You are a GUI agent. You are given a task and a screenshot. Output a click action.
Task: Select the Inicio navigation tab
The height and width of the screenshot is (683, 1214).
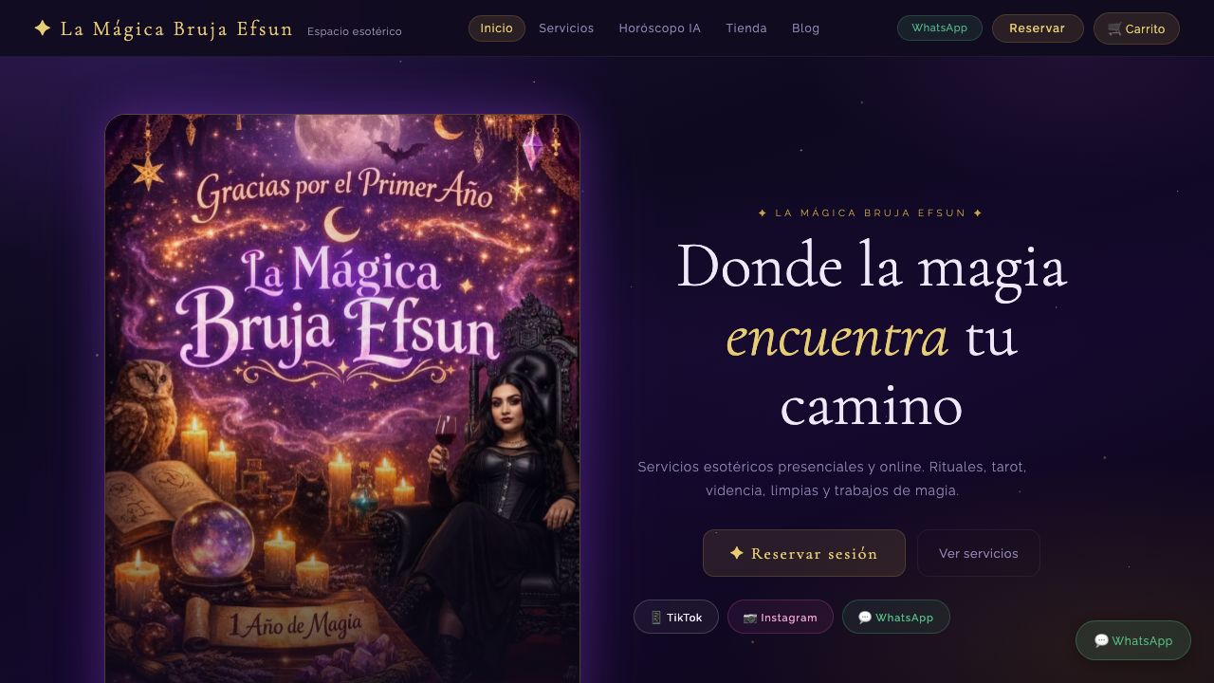[x=497, y=28]
